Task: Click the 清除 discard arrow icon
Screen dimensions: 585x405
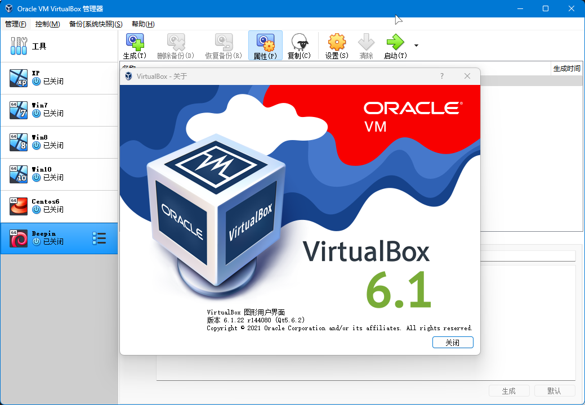Action: pyautogui.click(x=366, y=42)
